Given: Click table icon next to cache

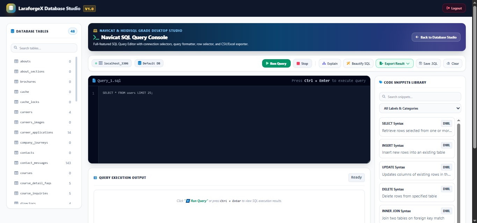Looking at the screenshot, I should [16, 92].
